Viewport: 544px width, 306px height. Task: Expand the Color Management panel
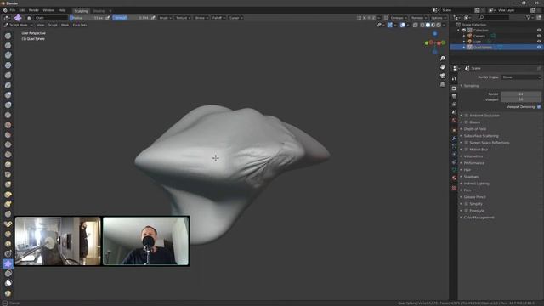pos(479,218)
